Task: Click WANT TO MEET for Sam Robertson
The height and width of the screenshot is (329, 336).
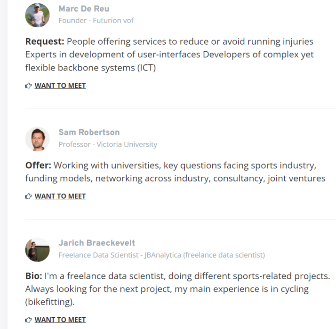Action: coord(60,196)
